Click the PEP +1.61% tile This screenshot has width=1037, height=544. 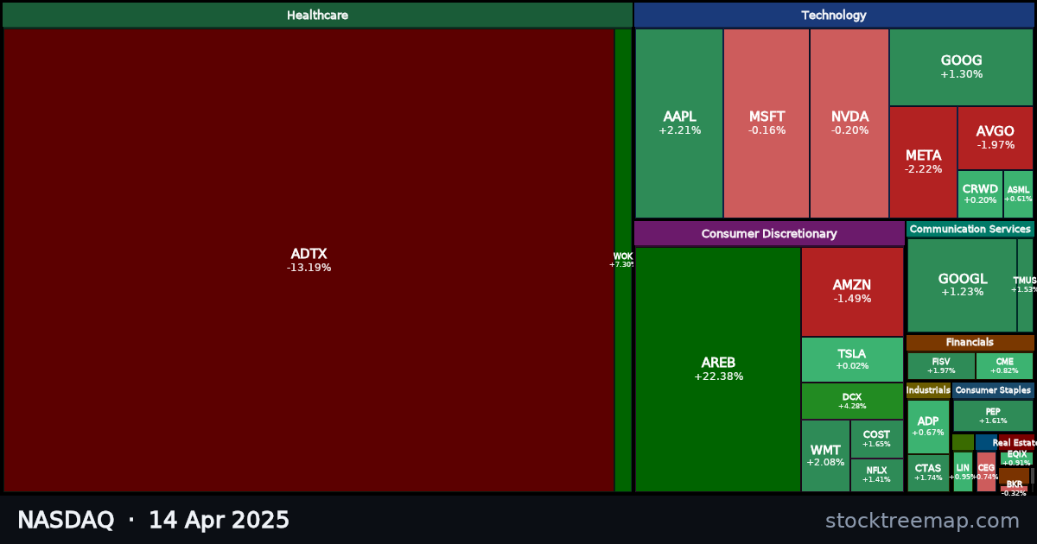(993, 415)
